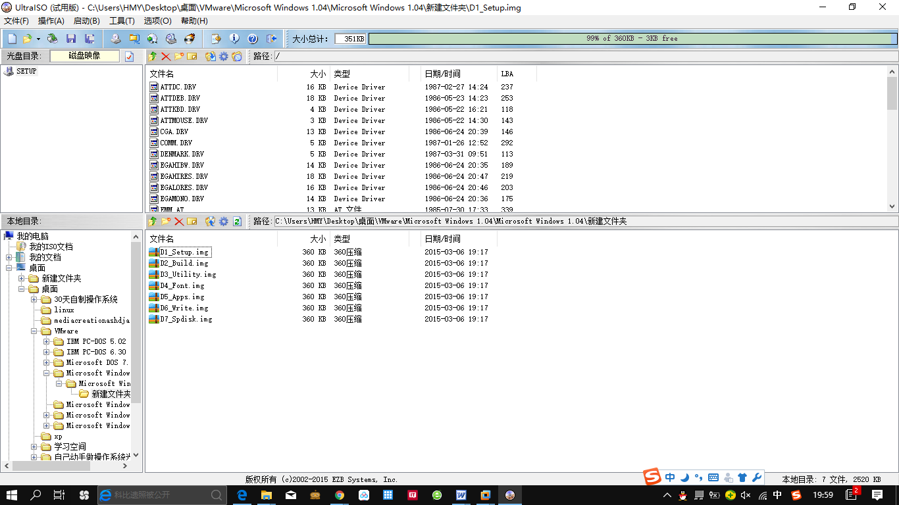Click blue gear icon in image pane
Viewport: 899px width, 505px height.
[224, 57]
